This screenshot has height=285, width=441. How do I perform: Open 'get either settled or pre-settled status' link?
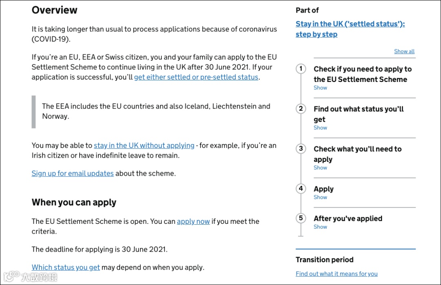coord(196,77)
